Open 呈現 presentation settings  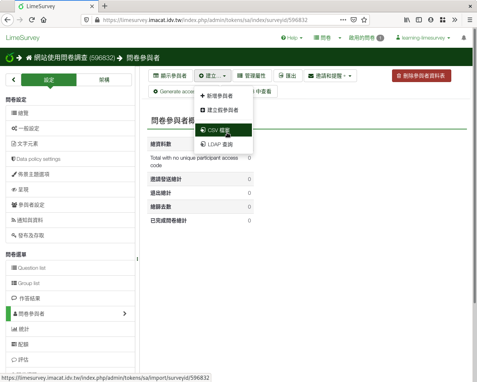coord(70,190)
